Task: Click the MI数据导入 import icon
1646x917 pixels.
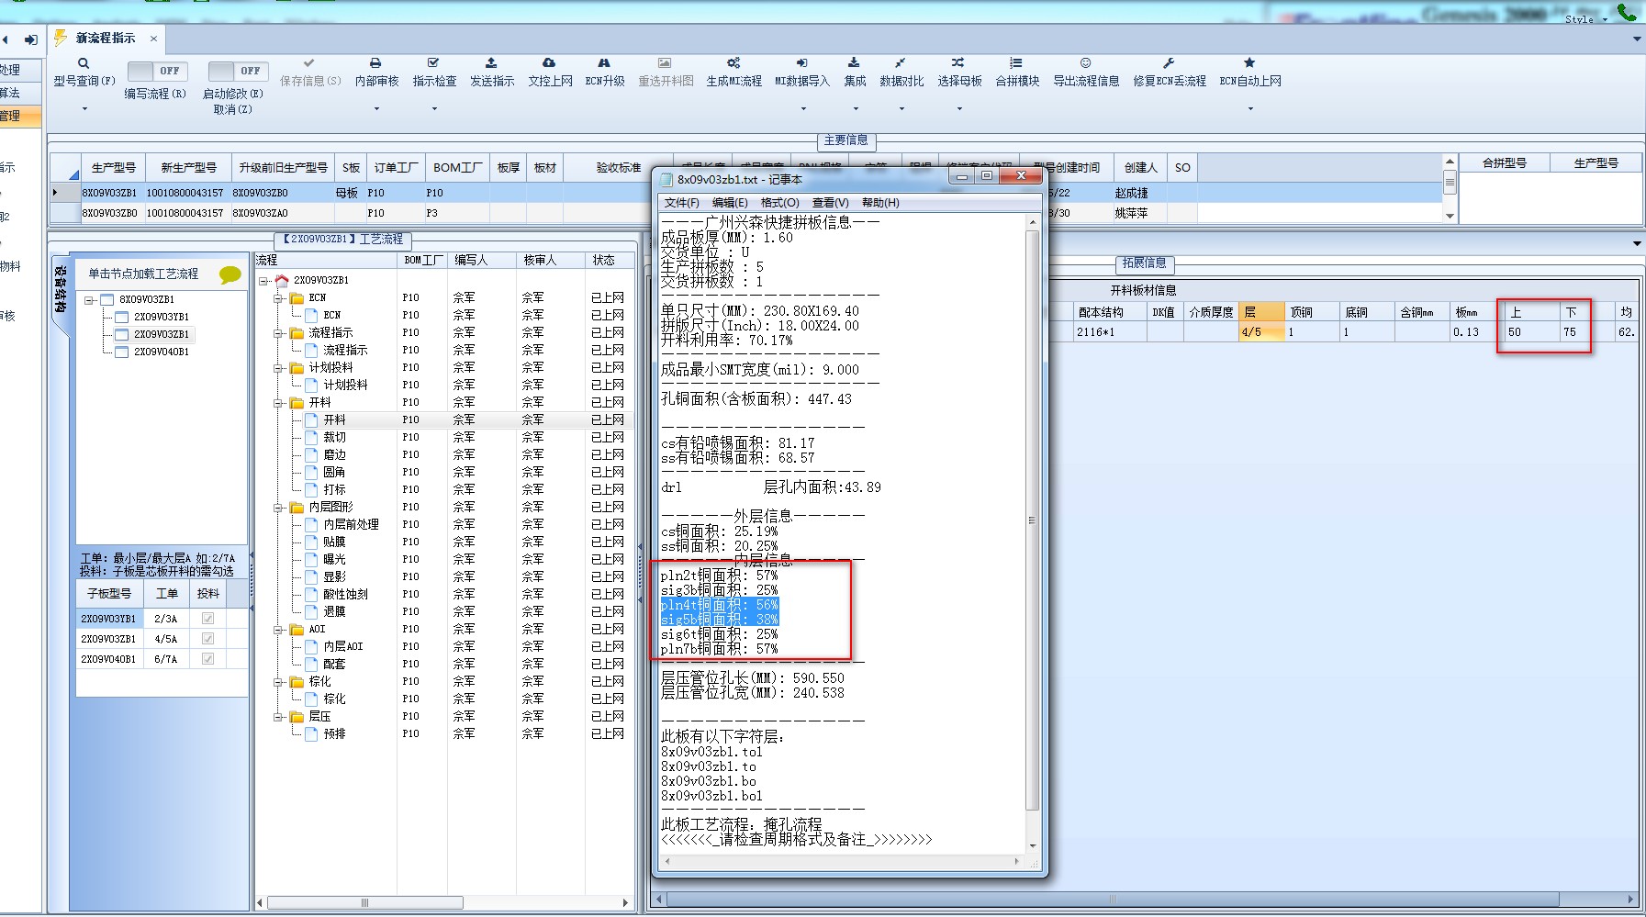Action: tap(801, 63)
